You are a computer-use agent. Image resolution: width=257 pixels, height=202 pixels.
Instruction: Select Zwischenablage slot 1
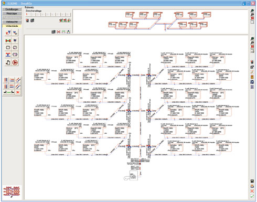(x=28, y=14)
